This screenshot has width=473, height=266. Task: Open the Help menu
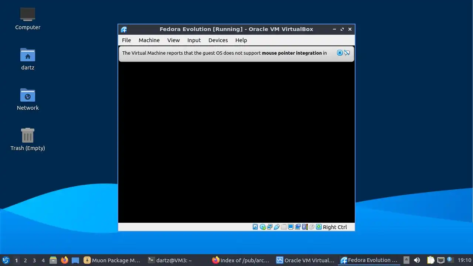tap(241, 40)
